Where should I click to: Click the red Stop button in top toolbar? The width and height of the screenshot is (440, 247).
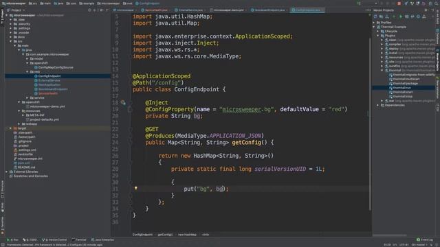point(399,3)
